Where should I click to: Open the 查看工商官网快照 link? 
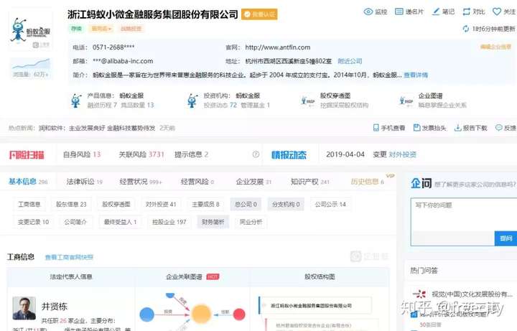69,257
